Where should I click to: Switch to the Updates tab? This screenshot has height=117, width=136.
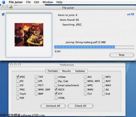tap(80, 71)
